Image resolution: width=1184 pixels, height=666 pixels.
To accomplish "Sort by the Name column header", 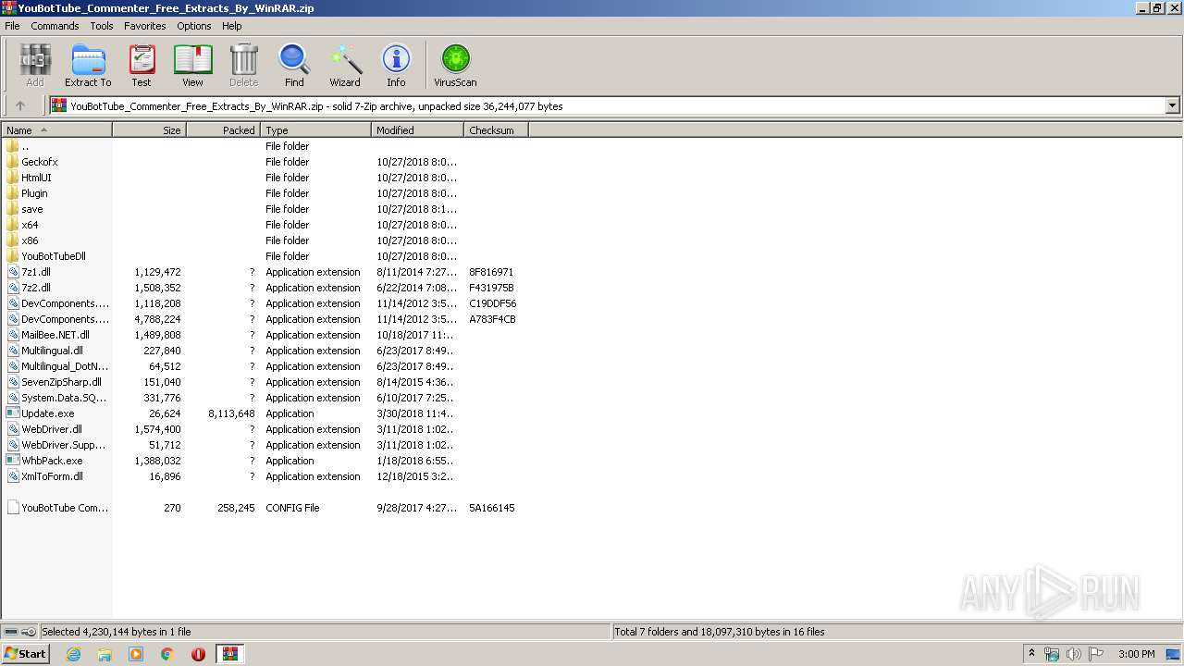I will coord(56,130).
